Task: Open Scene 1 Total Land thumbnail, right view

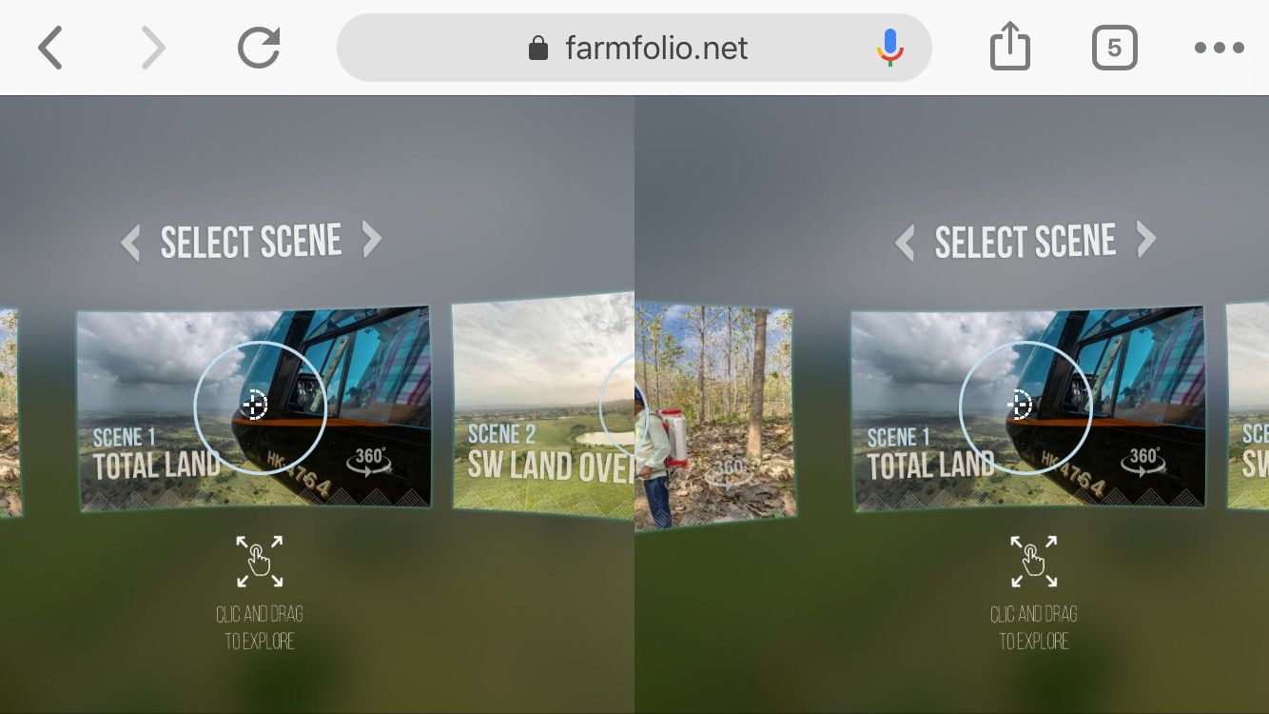Action: (x=1028, y=407)
